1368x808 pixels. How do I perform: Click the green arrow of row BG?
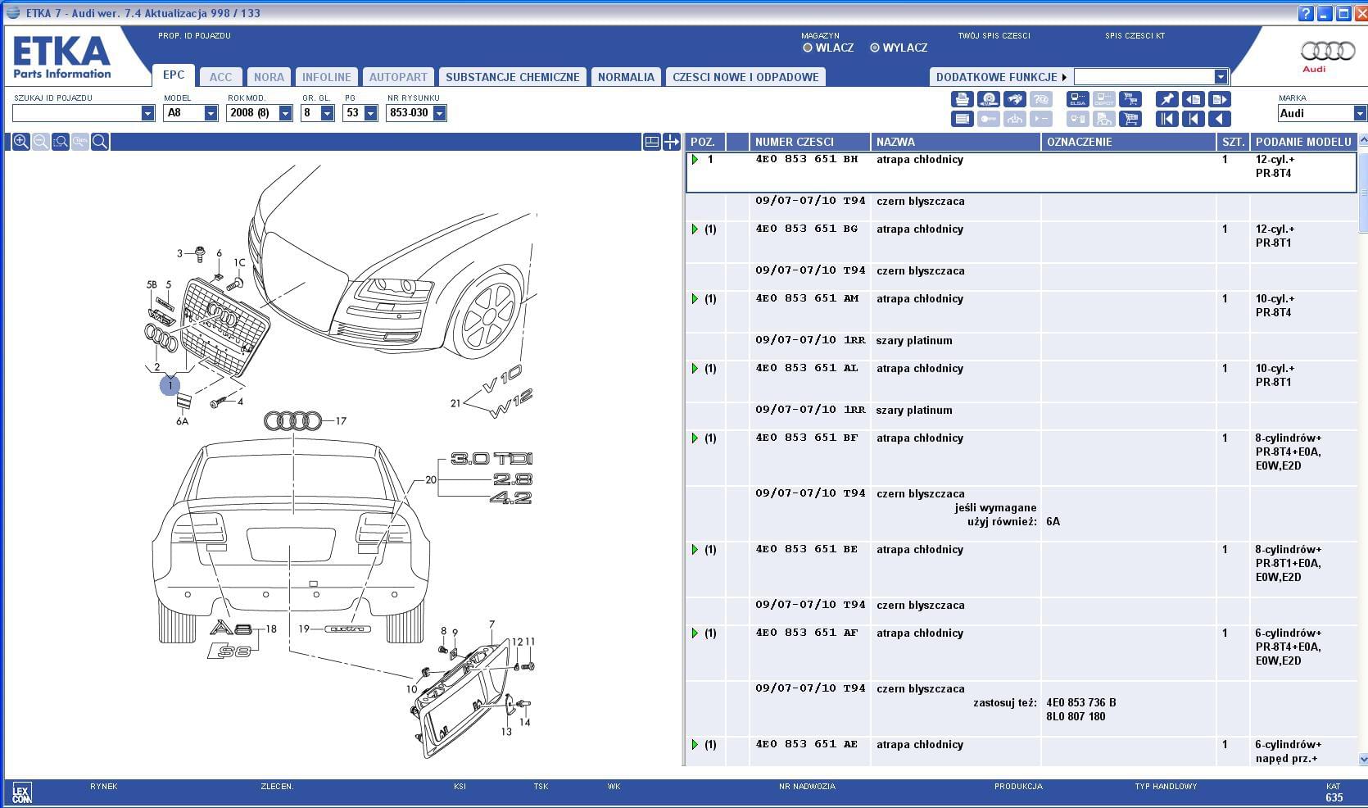[695, 229]
